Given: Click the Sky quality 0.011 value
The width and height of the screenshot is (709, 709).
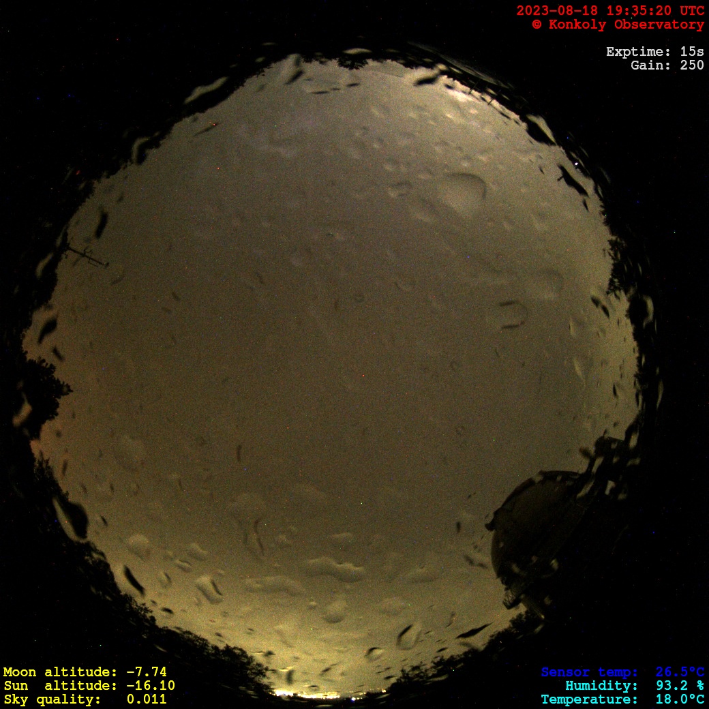Looking at the screenshot, I should (85, 699).
